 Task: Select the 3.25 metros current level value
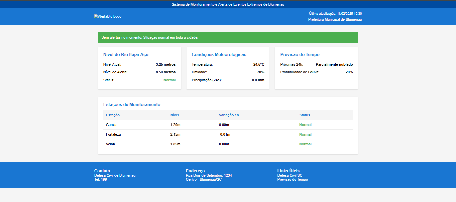[x=165, y=64]
